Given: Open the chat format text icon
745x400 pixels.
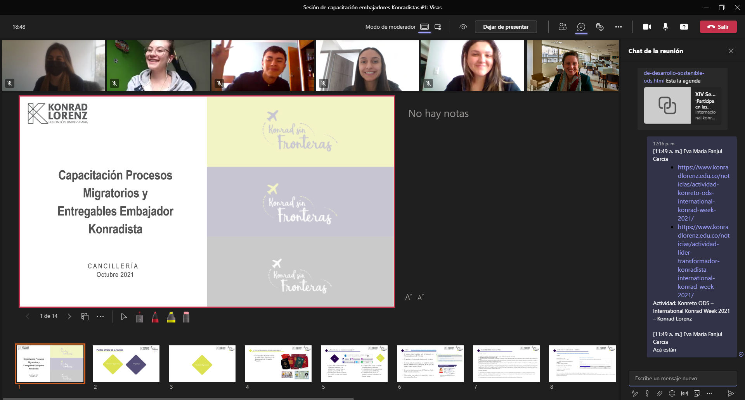Looking at the screenshot, I should click(x=635, y=393).
